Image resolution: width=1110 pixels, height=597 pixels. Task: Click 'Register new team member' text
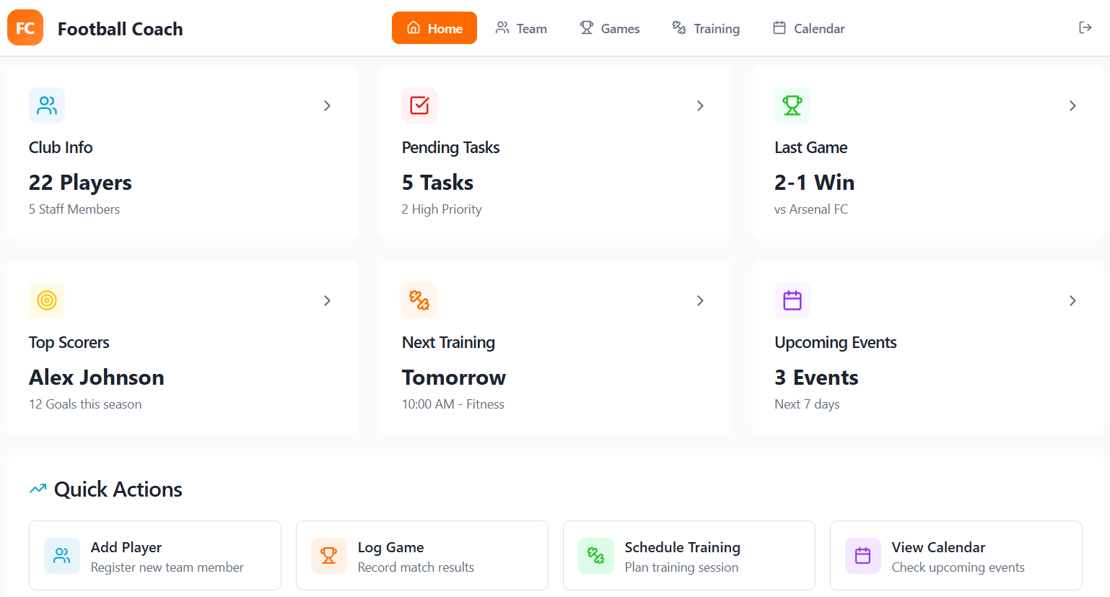167,567
